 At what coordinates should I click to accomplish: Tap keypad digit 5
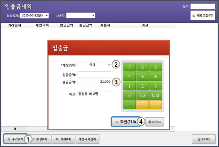point(142,76)
